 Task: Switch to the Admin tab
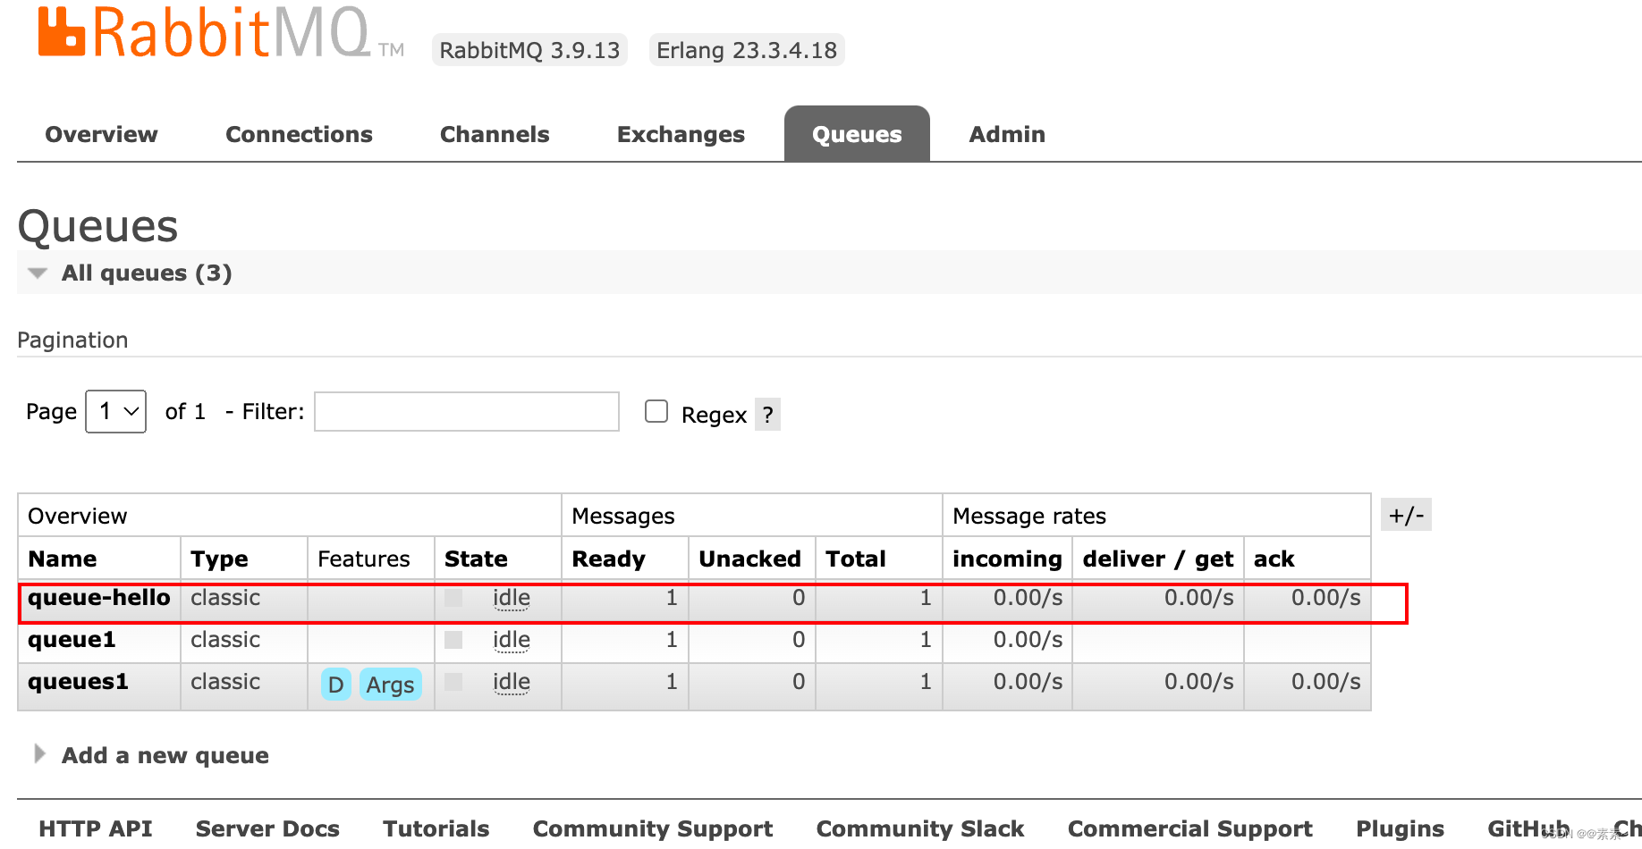[1007, 134]
